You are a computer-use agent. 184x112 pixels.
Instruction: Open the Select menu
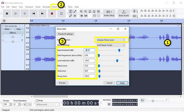pos(14,7)
